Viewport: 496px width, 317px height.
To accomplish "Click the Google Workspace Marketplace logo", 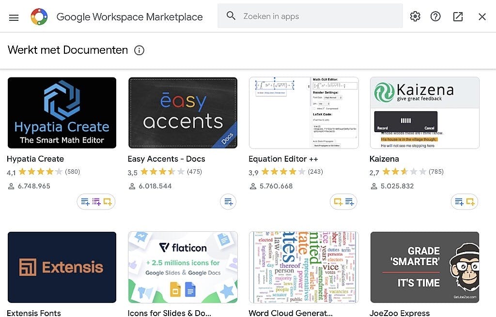I will pos(39,17).
